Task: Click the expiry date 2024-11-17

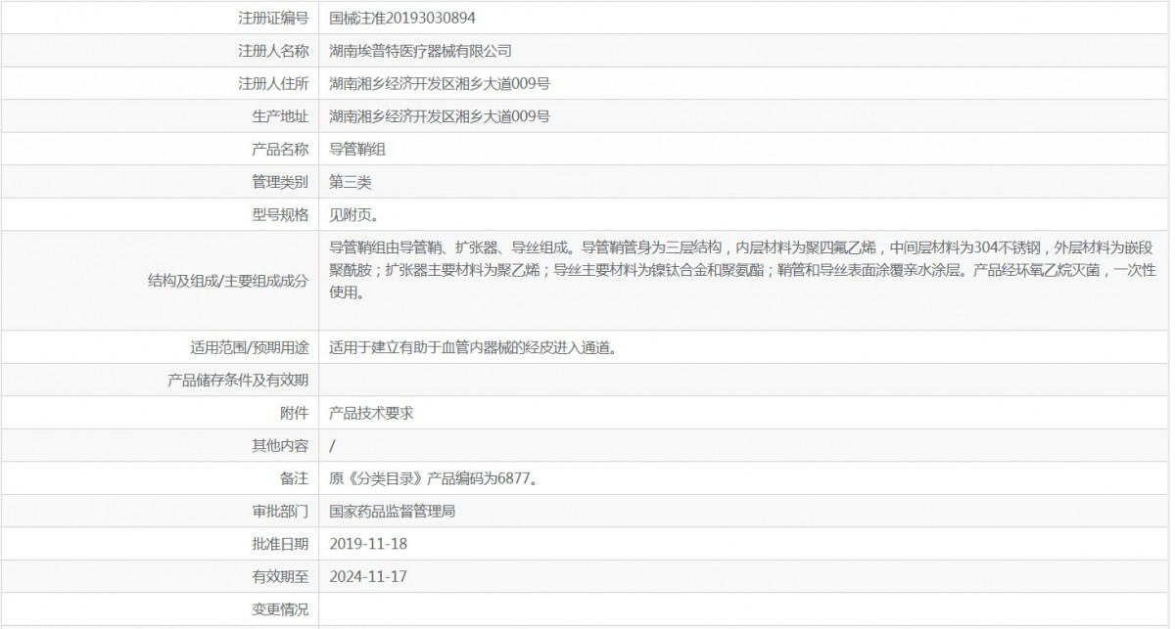Action: pyautogui.click(x=368, y=576)
